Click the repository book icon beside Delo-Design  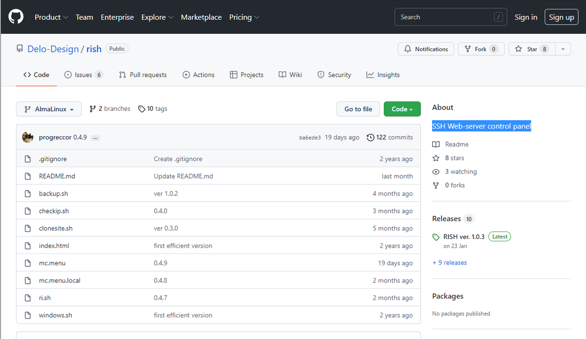point(20,49)
